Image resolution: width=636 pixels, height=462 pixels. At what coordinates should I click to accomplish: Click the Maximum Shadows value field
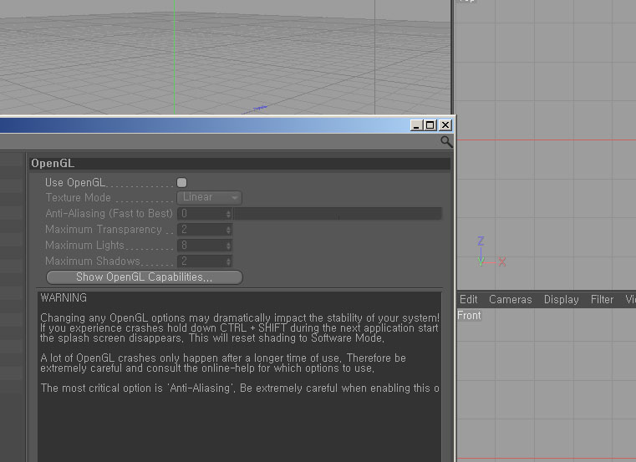(x=201, y=261)
